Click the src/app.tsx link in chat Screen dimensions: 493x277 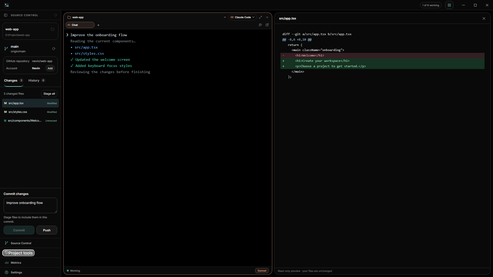86,47
